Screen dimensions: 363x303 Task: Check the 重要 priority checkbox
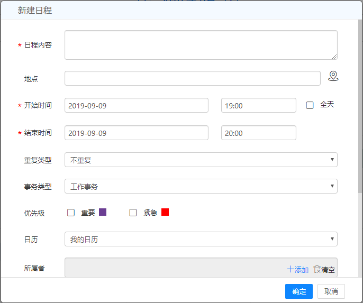(71, 213)
